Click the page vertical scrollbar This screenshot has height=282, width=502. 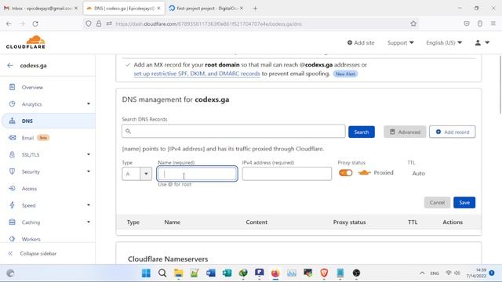[500, 85]
